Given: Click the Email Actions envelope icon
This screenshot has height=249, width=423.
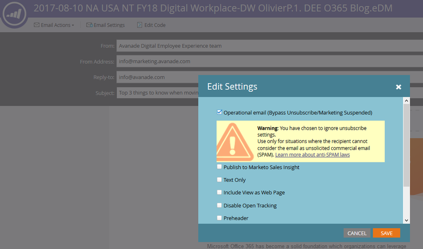Looking at the screenshot, I should [x=37, y=25].
